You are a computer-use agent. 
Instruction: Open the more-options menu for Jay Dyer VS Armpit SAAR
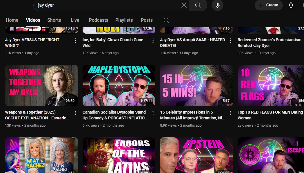click(230, 40)
